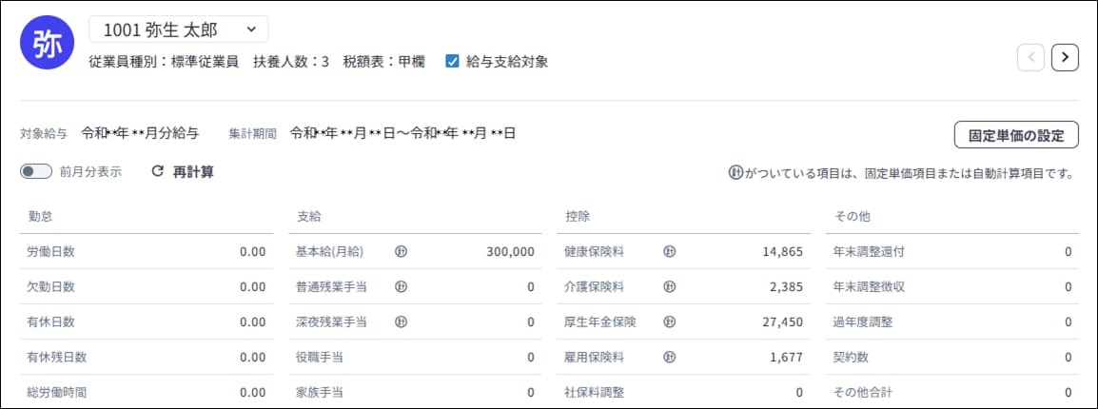Click fixed-price icon next to 介護保険料

(x=669, y=286)
